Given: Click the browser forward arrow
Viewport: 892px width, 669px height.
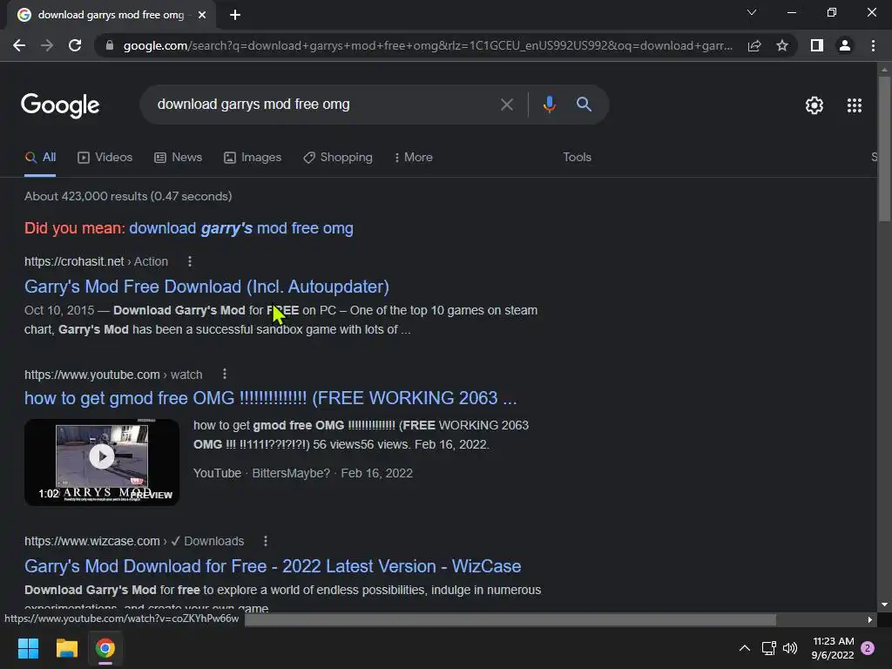Looking at the screenshot, I should point(47,45).
